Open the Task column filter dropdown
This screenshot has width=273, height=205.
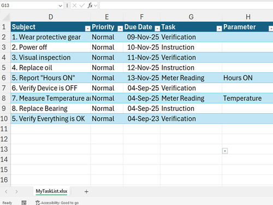click(x=219, y=28)
